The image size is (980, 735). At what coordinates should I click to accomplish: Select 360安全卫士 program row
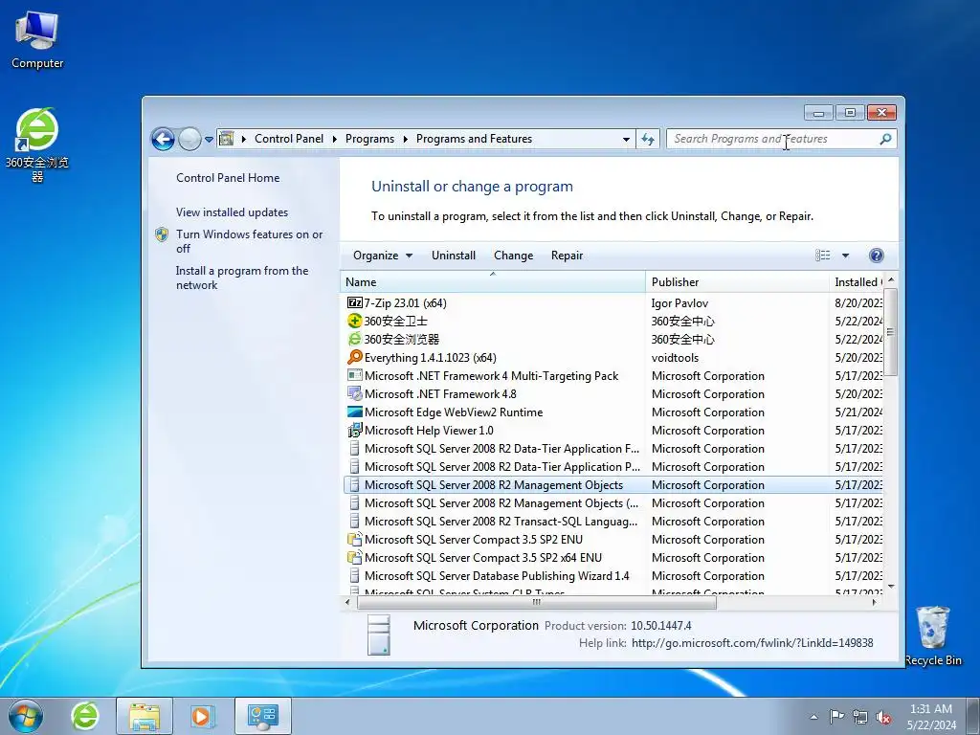tap(612, 322)
